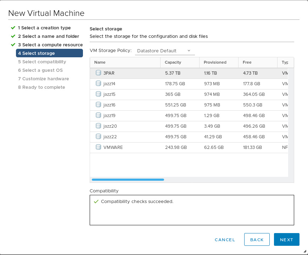This screenshot has height=255, width=308.
Task: Click the jazz15 datastore icon
Action: pos(99,94)
